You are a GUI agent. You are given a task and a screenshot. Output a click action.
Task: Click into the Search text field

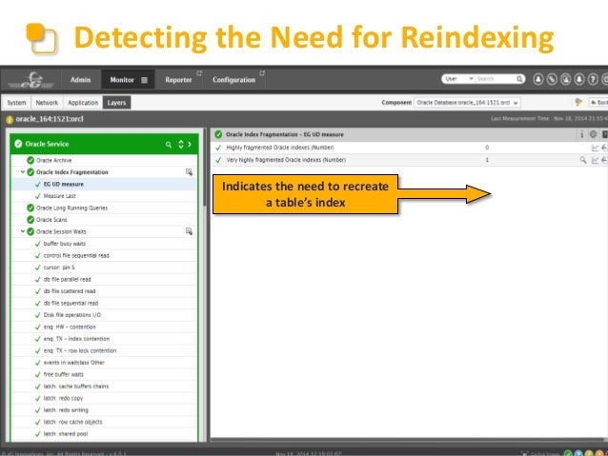(x=496, y=79)
